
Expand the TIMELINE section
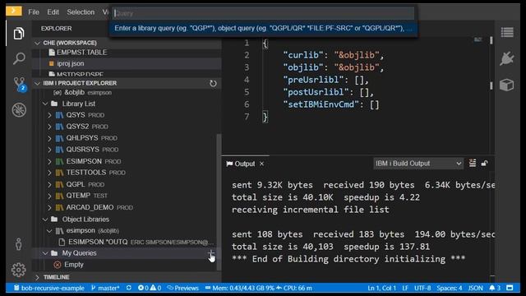pos(37,277)
